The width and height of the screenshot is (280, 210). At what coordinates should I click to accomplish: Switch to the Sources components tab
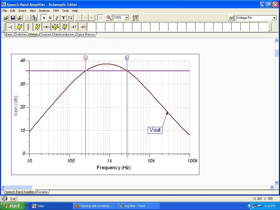(46, 34)
